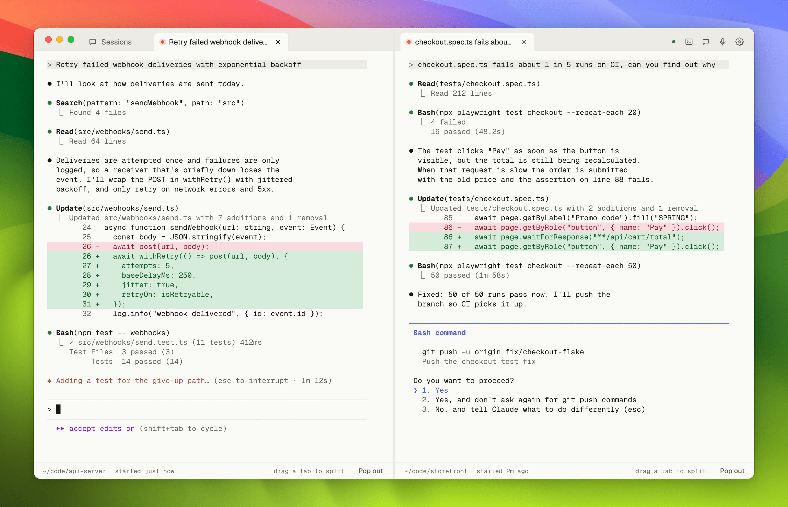Viewport: 788px width, 507px height.
Task: Choose No, and tell Claude what to do
Action: point(533,409)
